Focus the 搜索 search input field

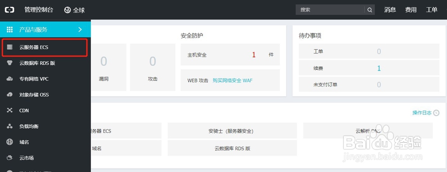330,10
